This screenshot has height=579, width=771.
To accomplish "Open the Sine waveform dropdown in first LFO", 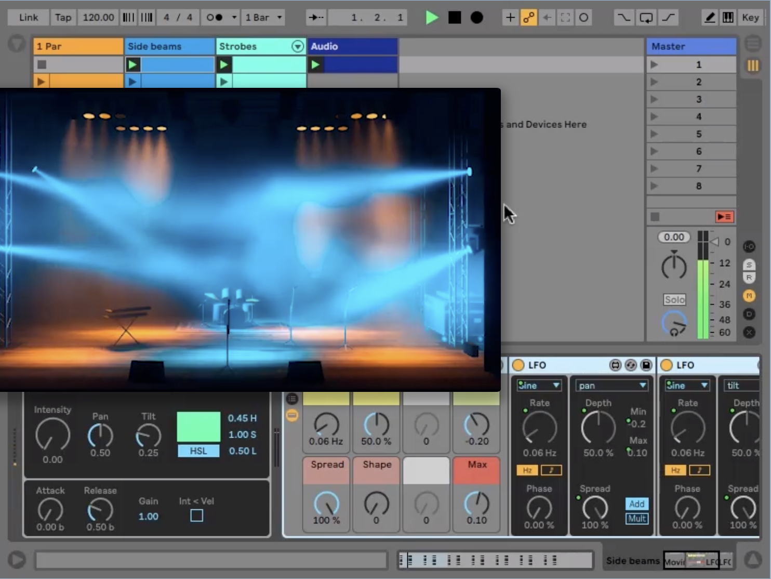I will [x=539, y=386].
